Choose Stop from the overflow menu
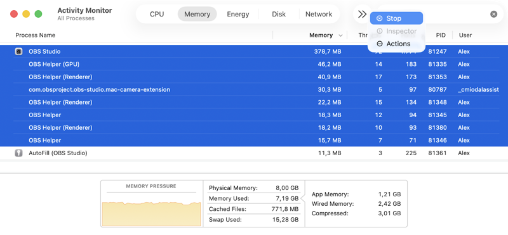Screen dimensions: 508x235 point(396,18)
